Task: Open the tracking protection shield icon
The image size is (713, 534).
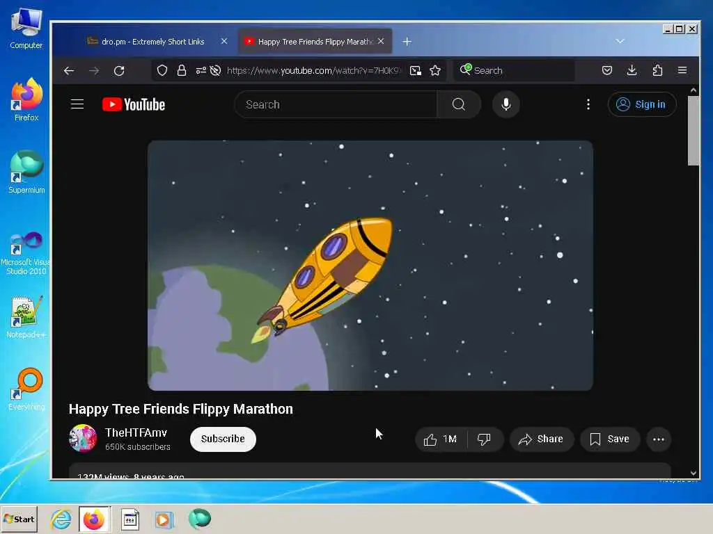Action: click(x=162, y=70)
